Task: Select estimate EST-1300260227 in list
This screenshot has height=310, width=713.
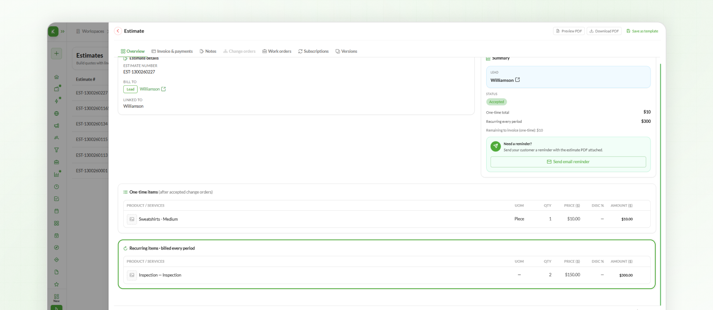Action: [x=92, y=93]
